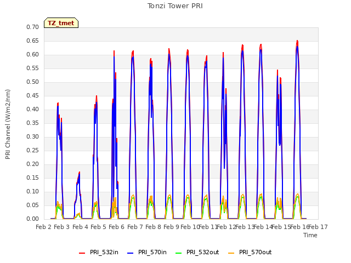Click the 0.40 y-axis tick label
The width and height of the screenshot is (351, 263).
pos(33,110)
